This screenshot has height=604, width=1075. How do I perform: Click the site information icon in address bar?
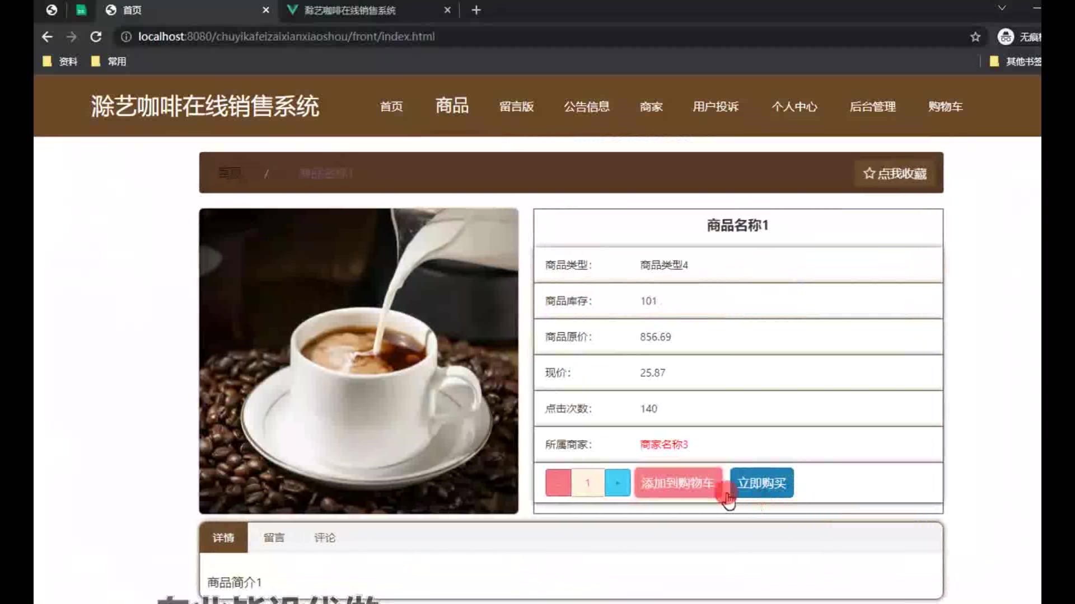click(126, 37)
